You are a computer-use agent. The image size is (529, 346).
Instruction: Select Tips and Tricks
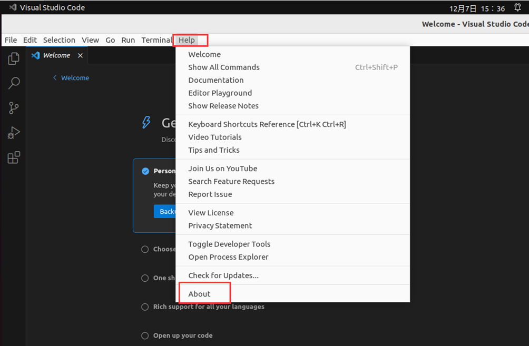pos(293,150)
